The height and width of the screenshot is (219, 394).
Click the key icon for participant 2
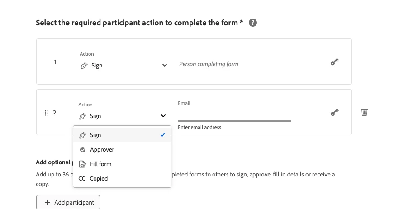click(x=334, y=113)
